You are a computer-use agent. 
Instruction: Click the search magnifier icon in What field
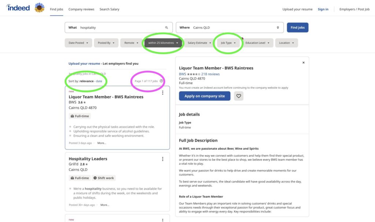click(167, 27)
